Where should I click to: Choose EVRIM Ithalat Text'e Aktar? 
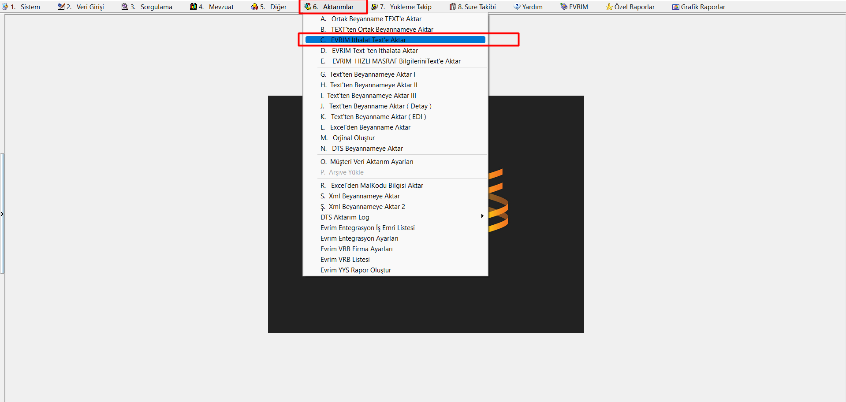[395, 40]
